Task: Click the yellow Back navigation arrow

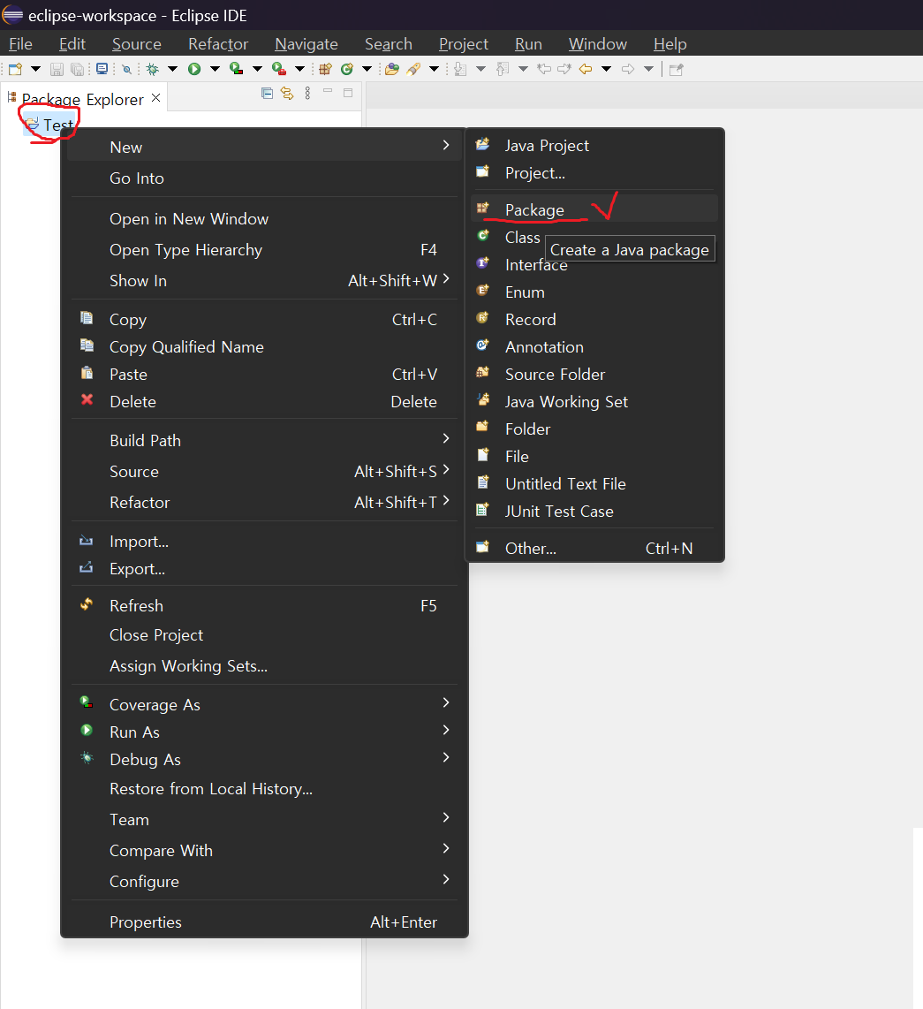Action: coord(586,69)
